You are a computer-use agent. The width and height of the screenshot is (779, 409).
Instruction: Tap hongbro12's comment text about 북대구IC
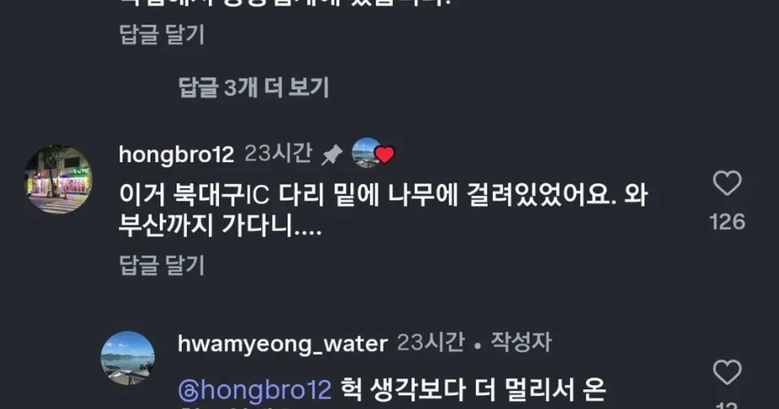tap(384, 211)
